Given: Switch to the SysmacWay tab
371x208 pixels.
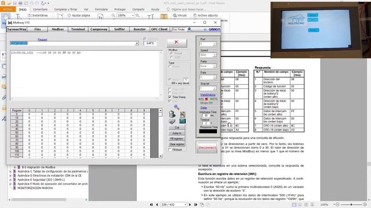Looking at the screenshot, I should pos(17,29).
